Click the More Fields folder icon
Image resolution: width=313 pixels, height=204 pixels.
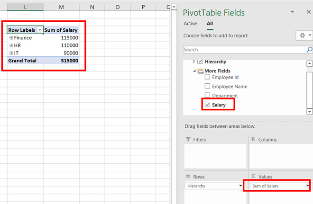coord(201,71)
